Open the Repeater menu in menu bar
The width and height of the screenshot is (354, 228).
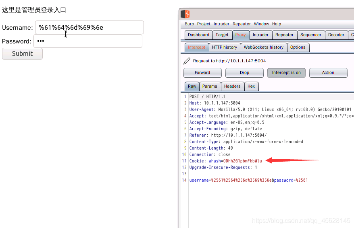[x=242, y=24]
